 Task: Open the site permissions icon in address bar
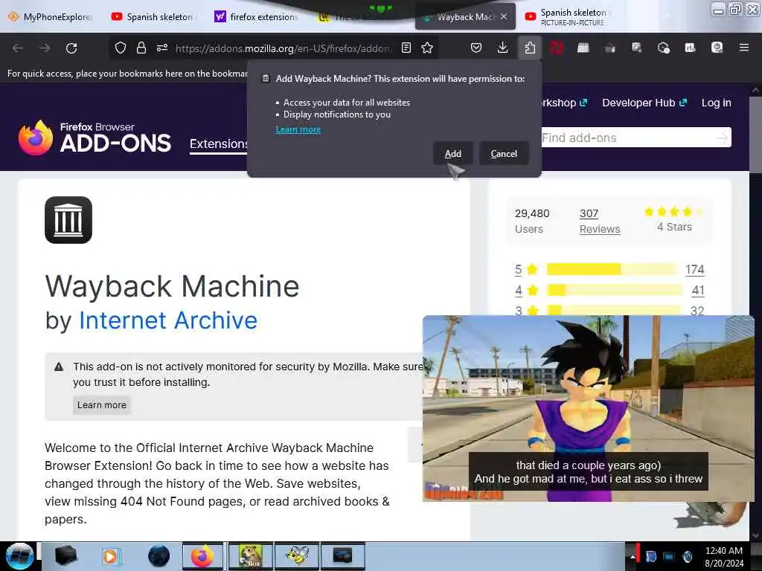[161, 48]
